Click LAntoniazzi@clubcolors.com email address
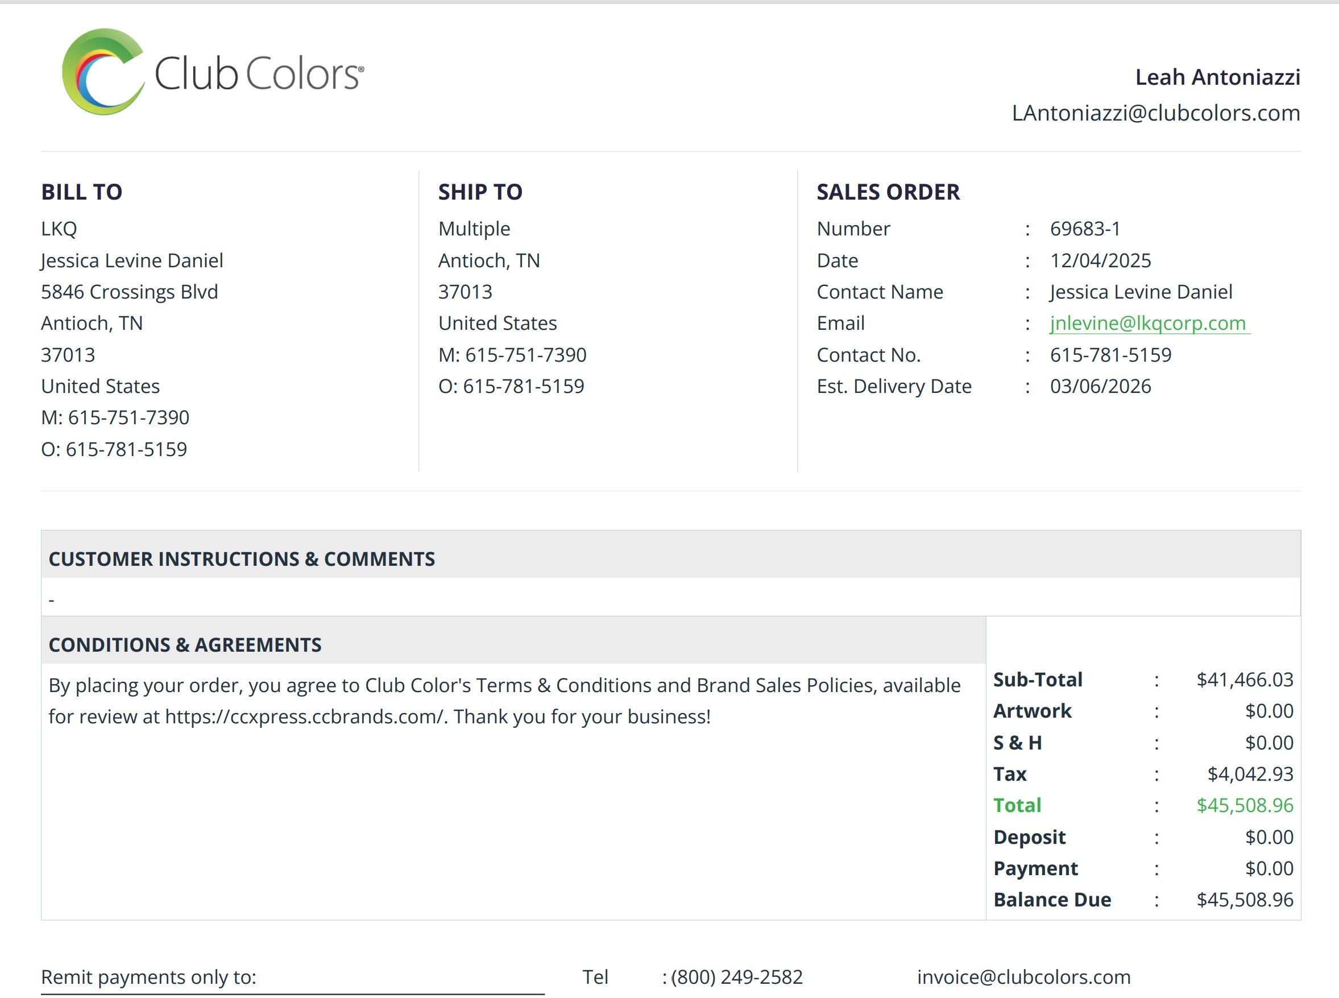Image resolution: width=1339 pixels, height=998 pixels. point(1155,113)
